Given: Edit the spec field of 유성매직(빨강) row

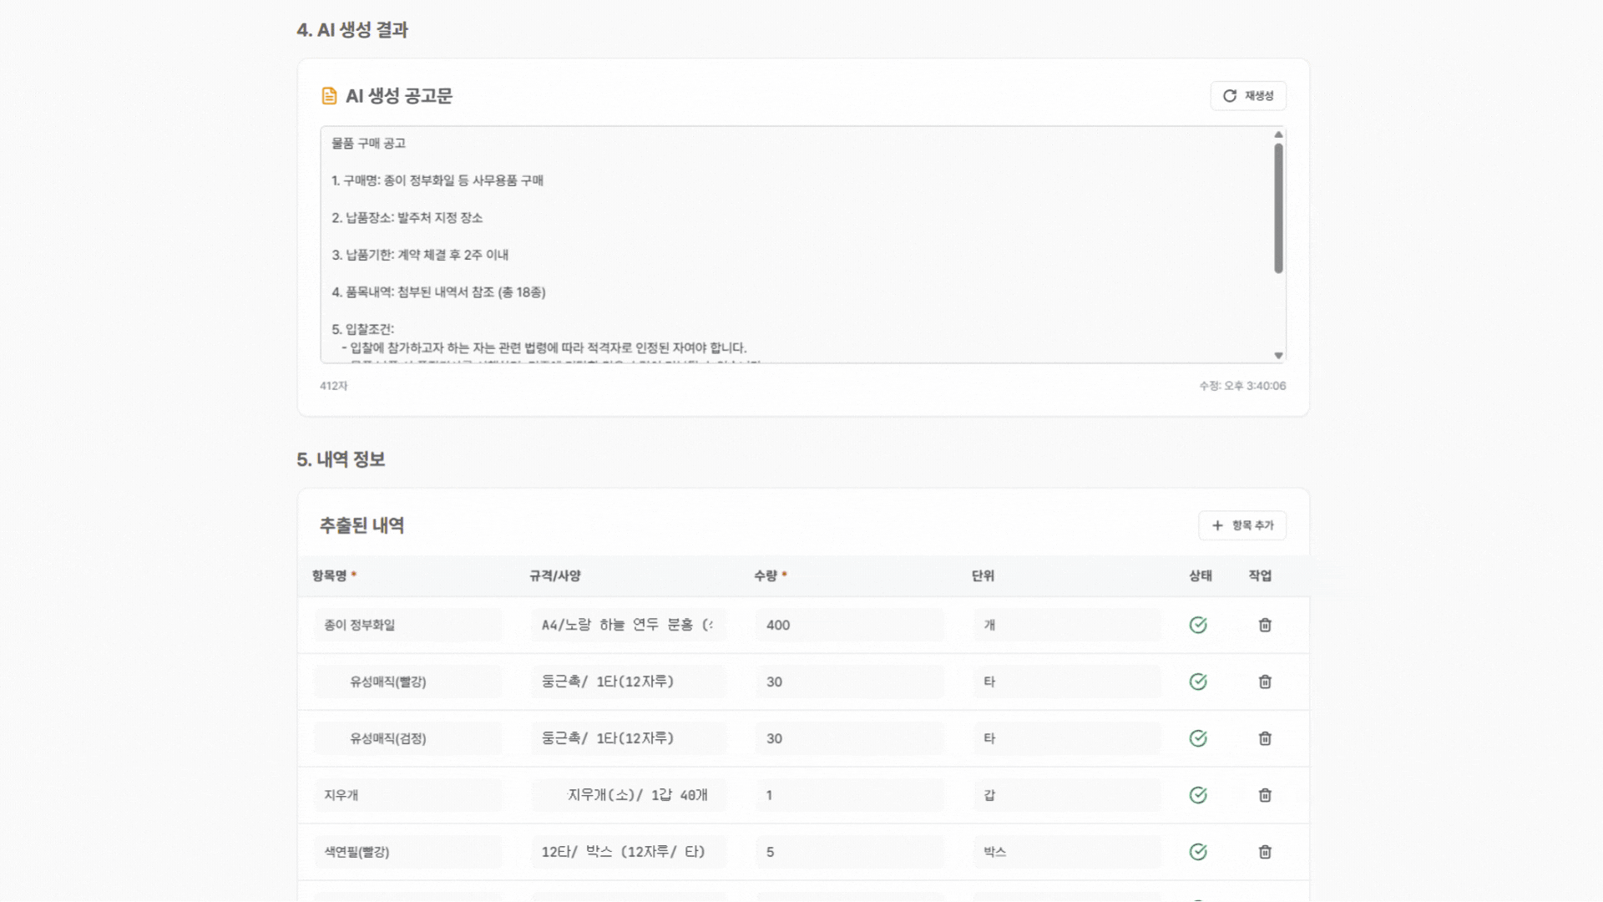Looking at the screenshot, I should [629, 682].
